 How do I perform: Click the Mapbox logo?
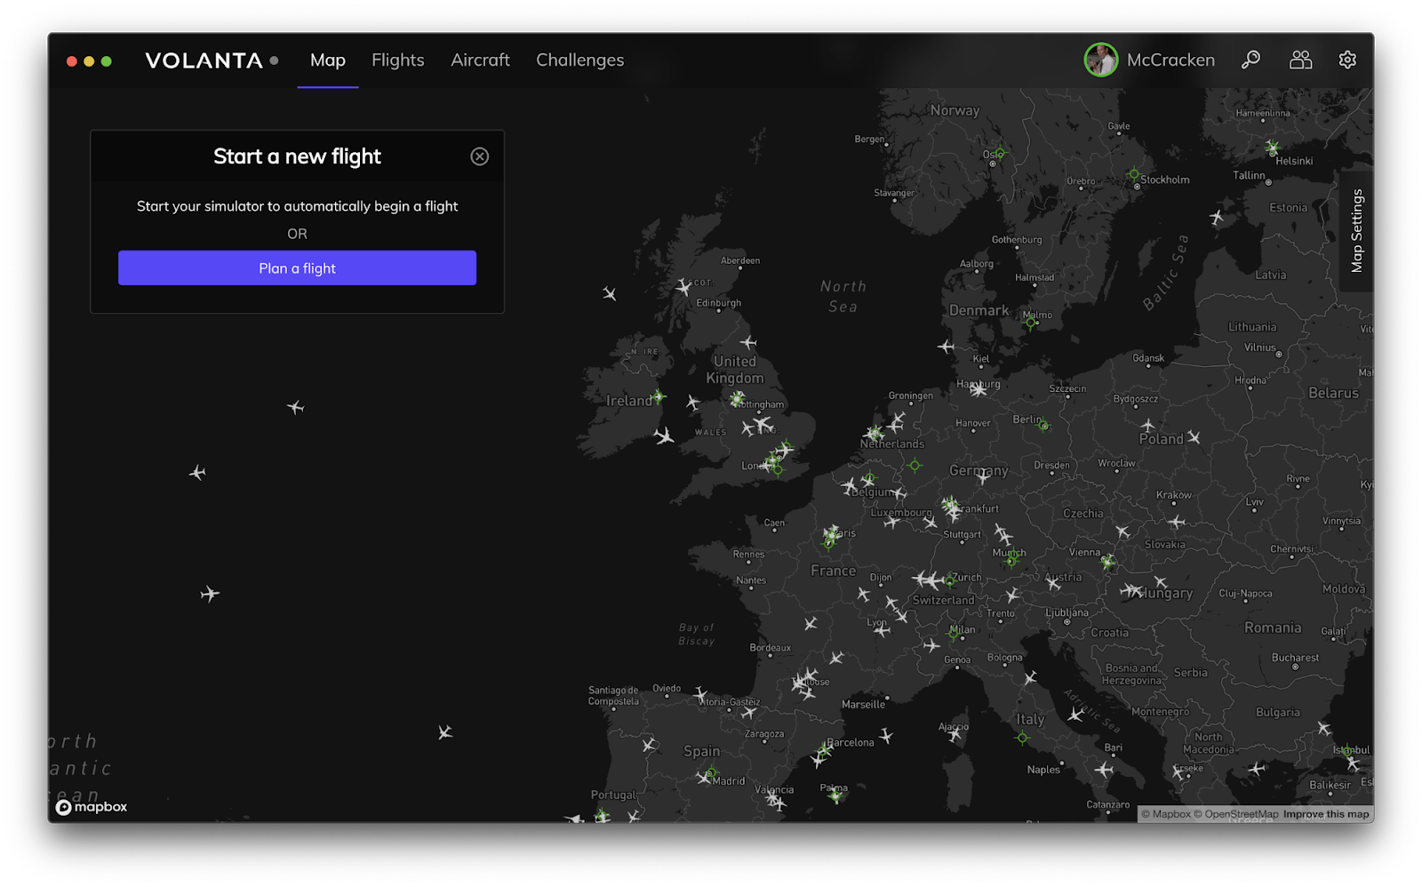pyautogui.click(x=92, y=807)
